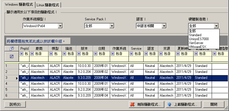Pick UnisysES7000 from the manufacturer list
Viewport: 229px width, 111px height.
(204, 39)
